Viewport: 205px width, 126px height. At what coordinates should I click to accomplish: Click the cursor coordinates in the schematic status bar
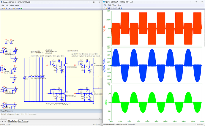[x=5, y=125]
